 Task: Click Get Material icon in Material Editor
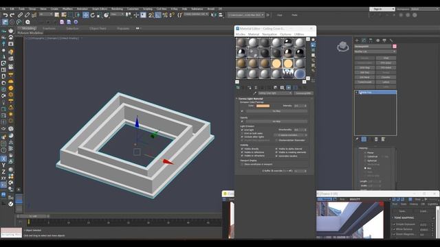tap(238, 88)
